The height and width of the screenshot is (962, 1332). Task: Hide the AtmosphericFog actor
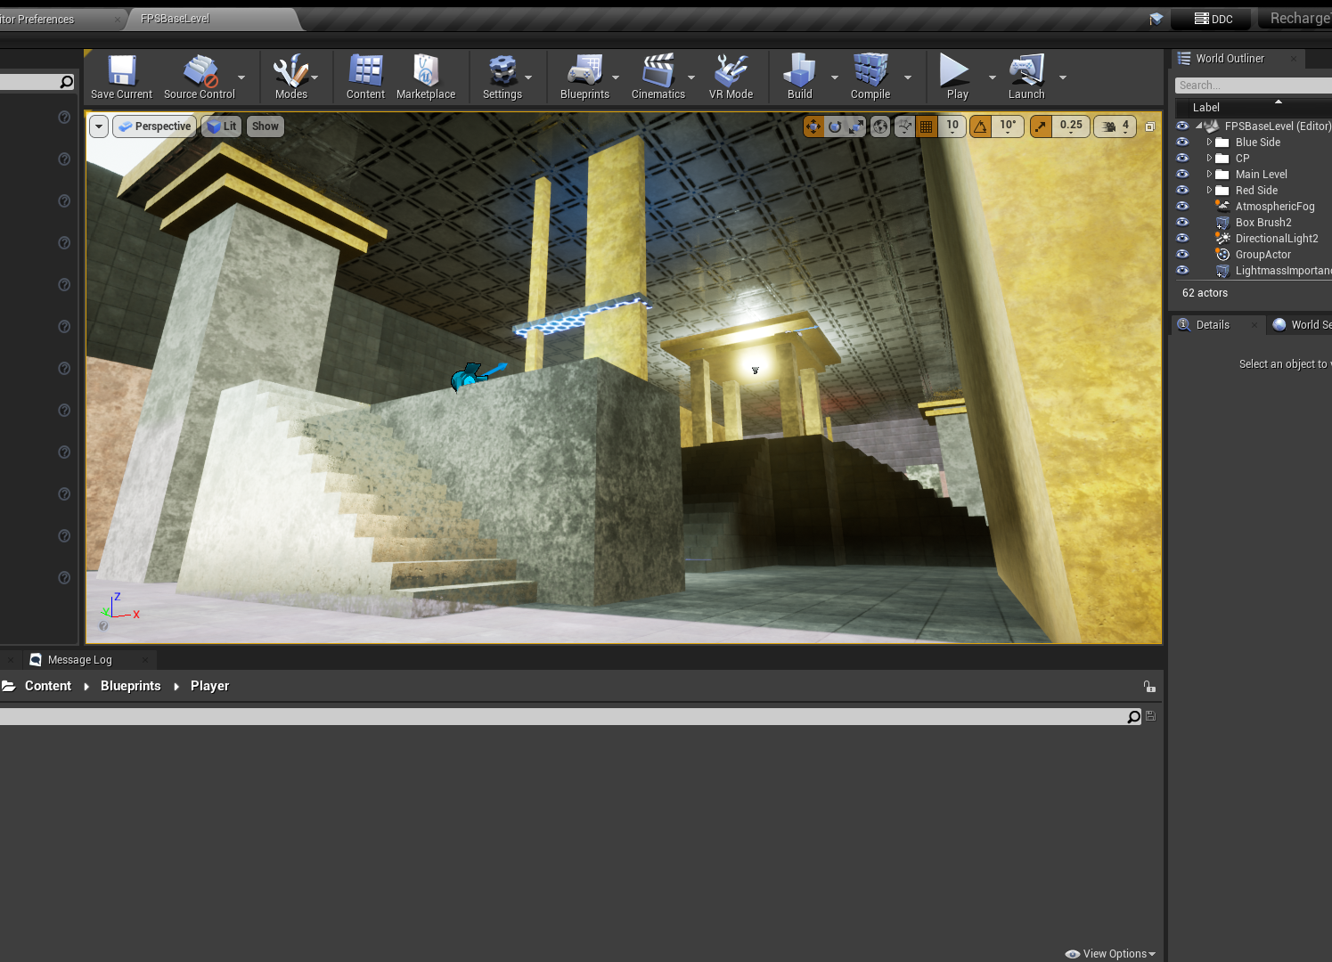[1182, 206]
